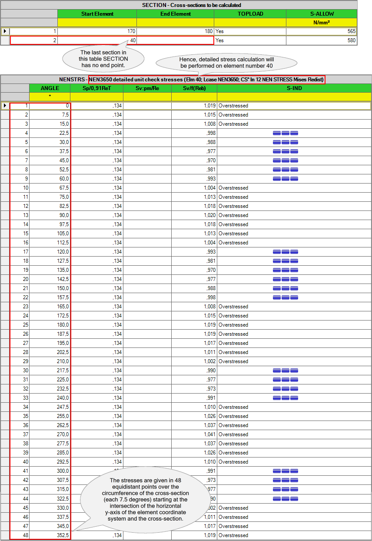Image resolution: width=372 pixels, height=541 pixels.
Task: Click the TOPLOAD column header
Action: (x=250, y=14)
